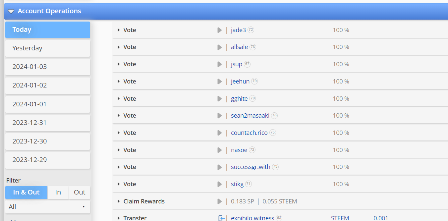Collapse the Account Operations panel

click(x=11, y=11)
